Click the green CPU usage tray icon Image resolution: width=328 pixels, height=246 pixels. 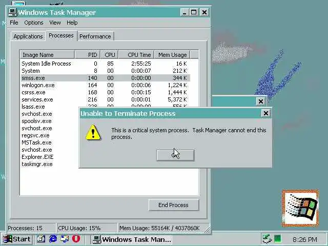(x=277, y=239)
